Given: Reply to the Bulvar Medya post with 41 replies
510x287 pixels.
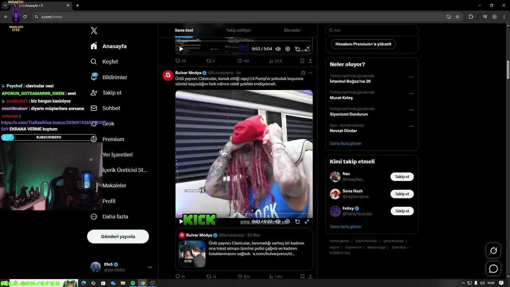Looking at the screenshot, I should pyautogui.click(x=180, y=277).
